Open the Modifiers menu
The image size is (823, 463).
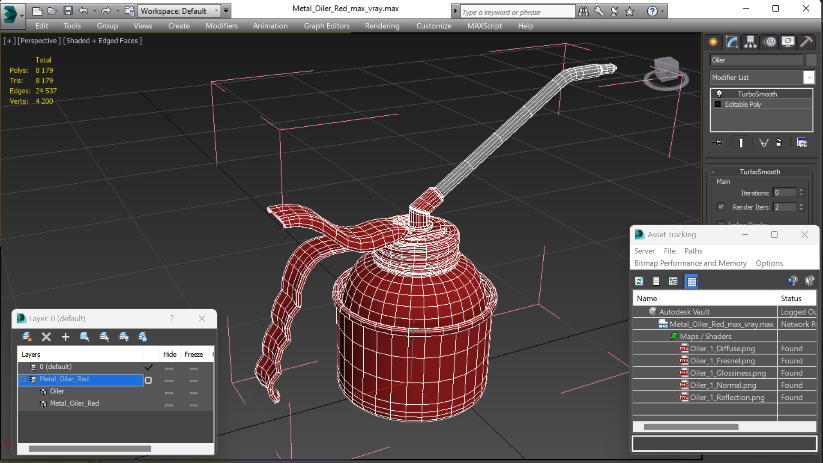pos(221,26)
